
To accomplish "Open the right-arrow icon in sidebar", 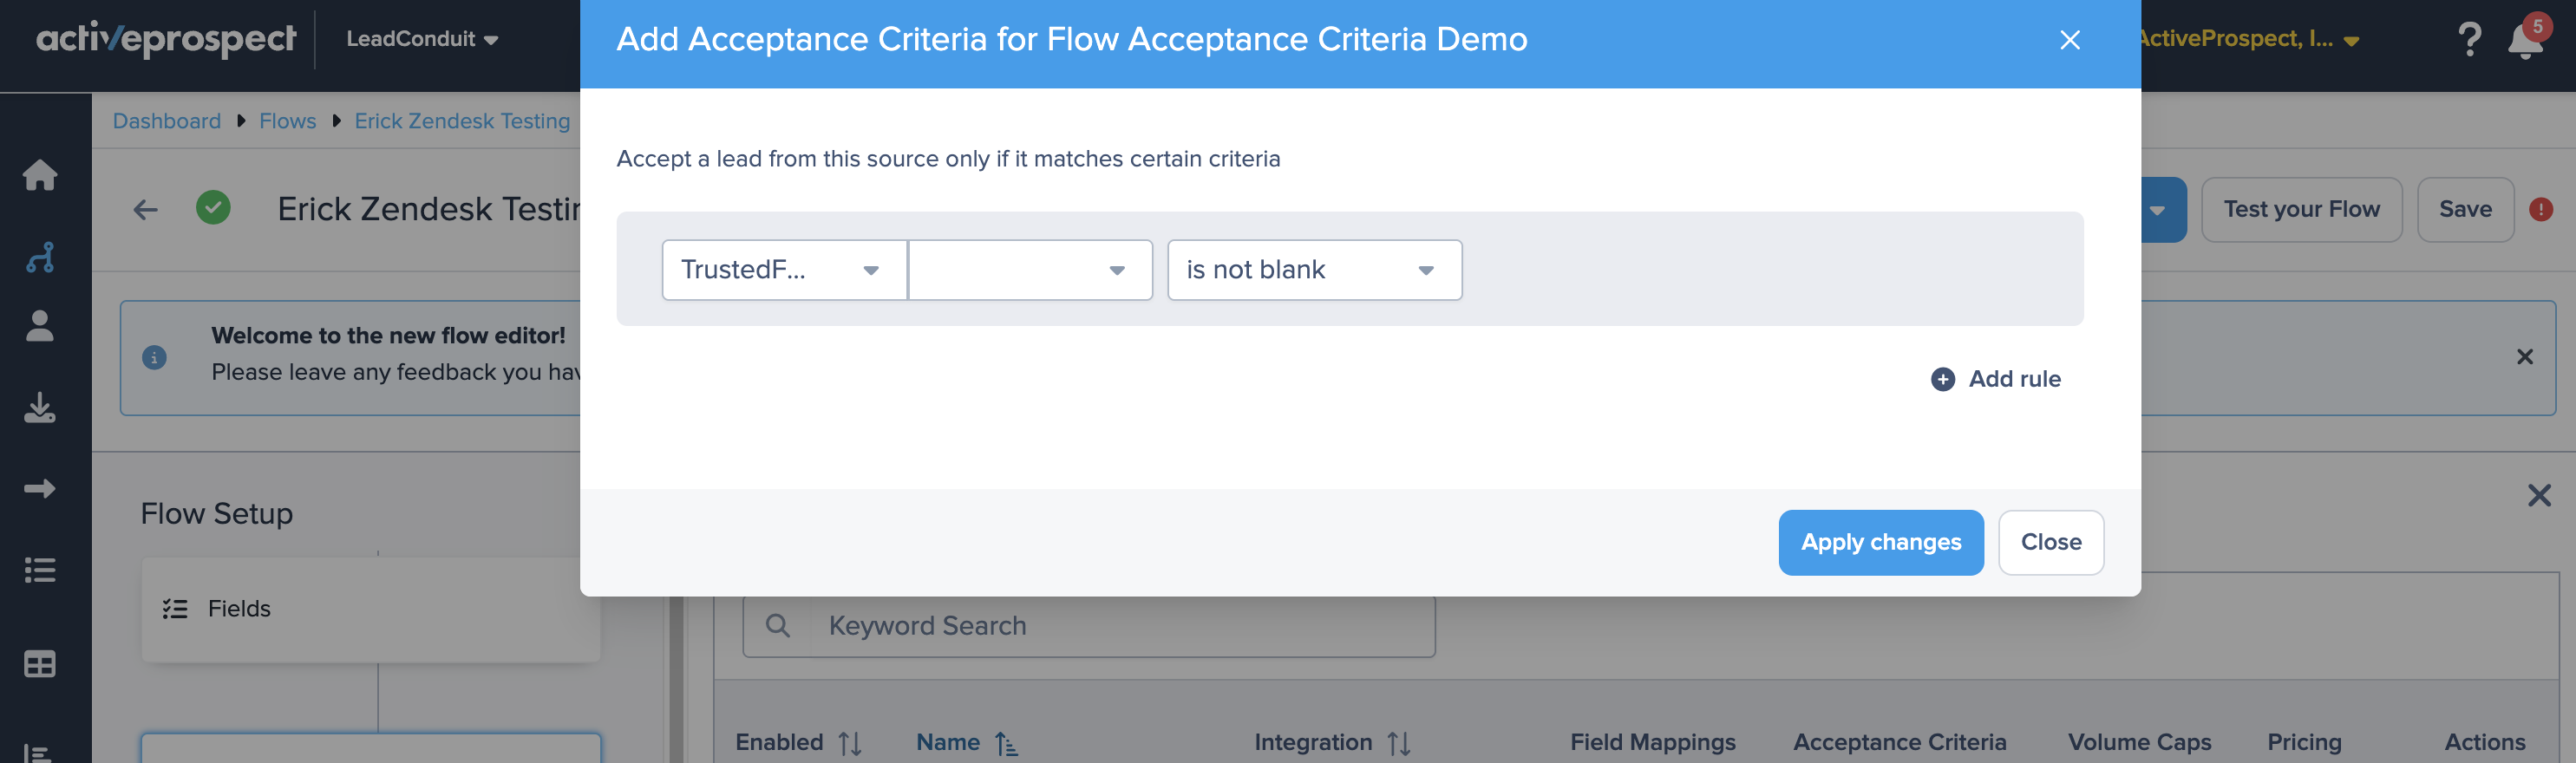I will 40,488.
